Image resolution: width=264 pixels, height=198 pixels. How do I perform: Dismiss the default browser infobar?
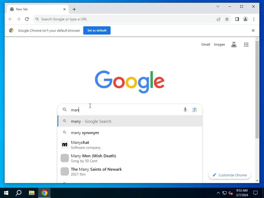point(253,30)
